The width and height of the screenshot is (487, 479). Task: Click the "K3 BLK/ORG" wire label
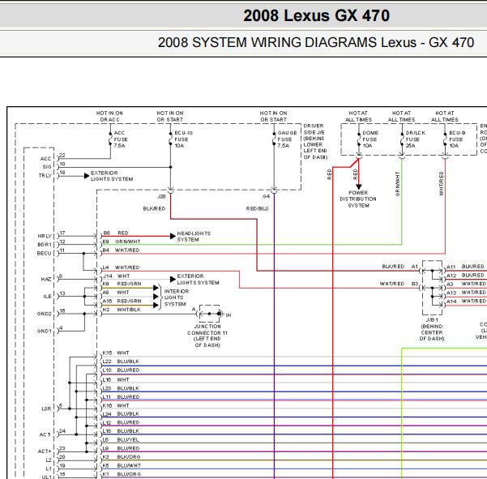(x=122, y=456)
